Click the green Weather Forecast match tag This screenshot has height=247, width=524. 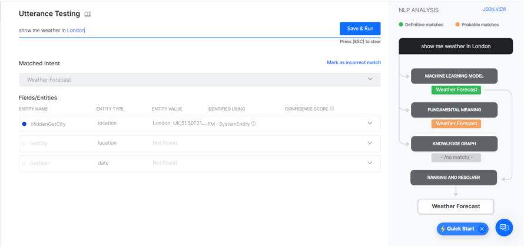tap(456, 90)
